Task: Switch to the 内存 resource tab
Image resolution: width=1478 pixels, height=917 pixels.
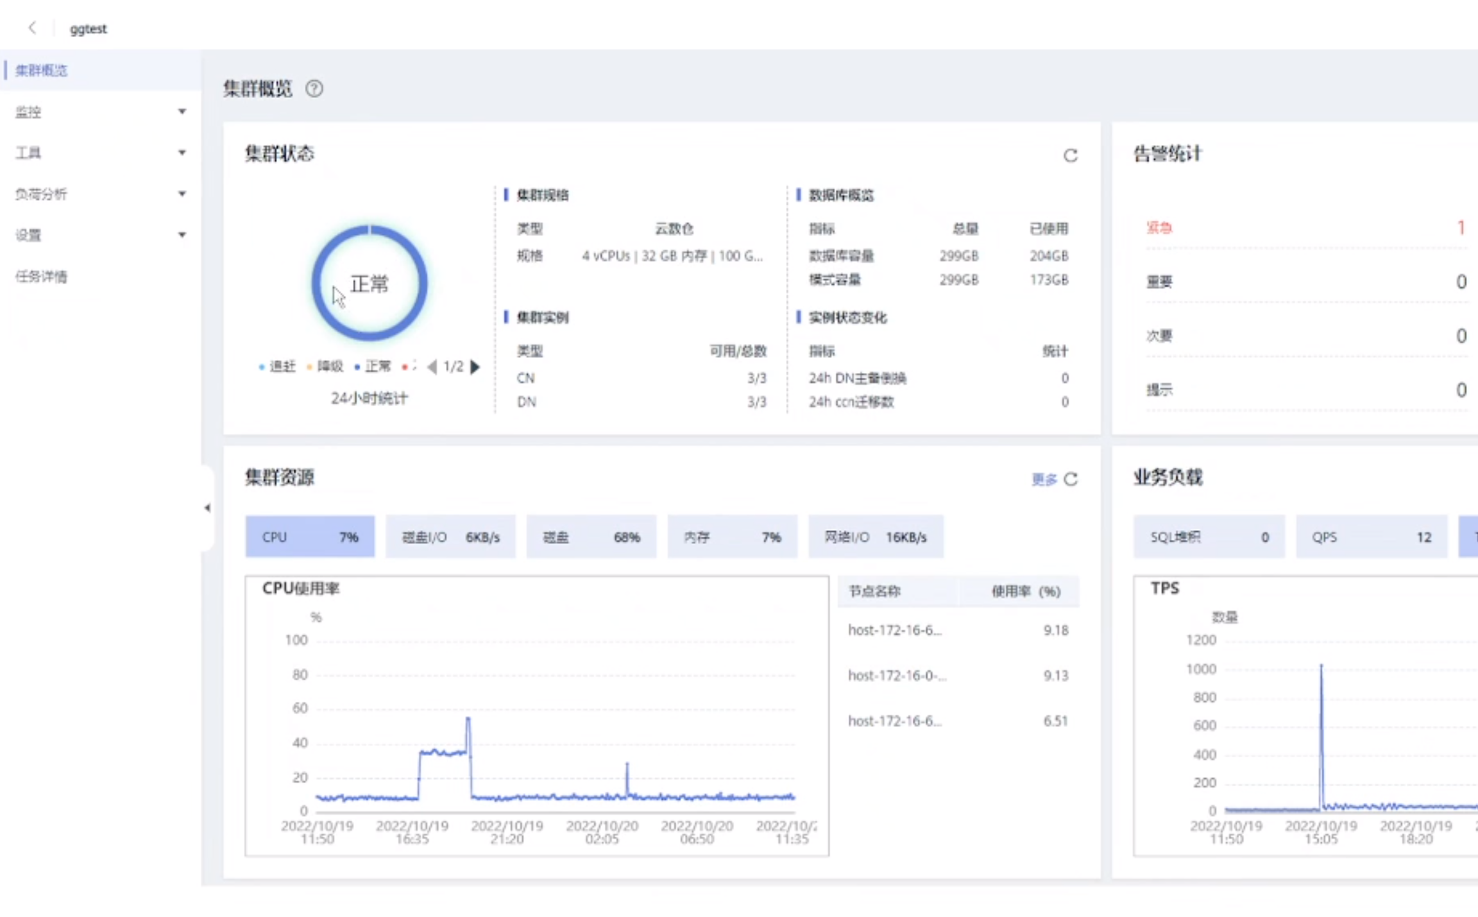Action: coord(732,537)
